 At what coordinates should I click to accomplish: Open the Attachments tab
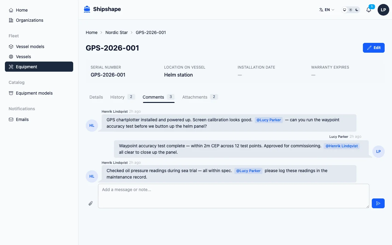point(194,97)
